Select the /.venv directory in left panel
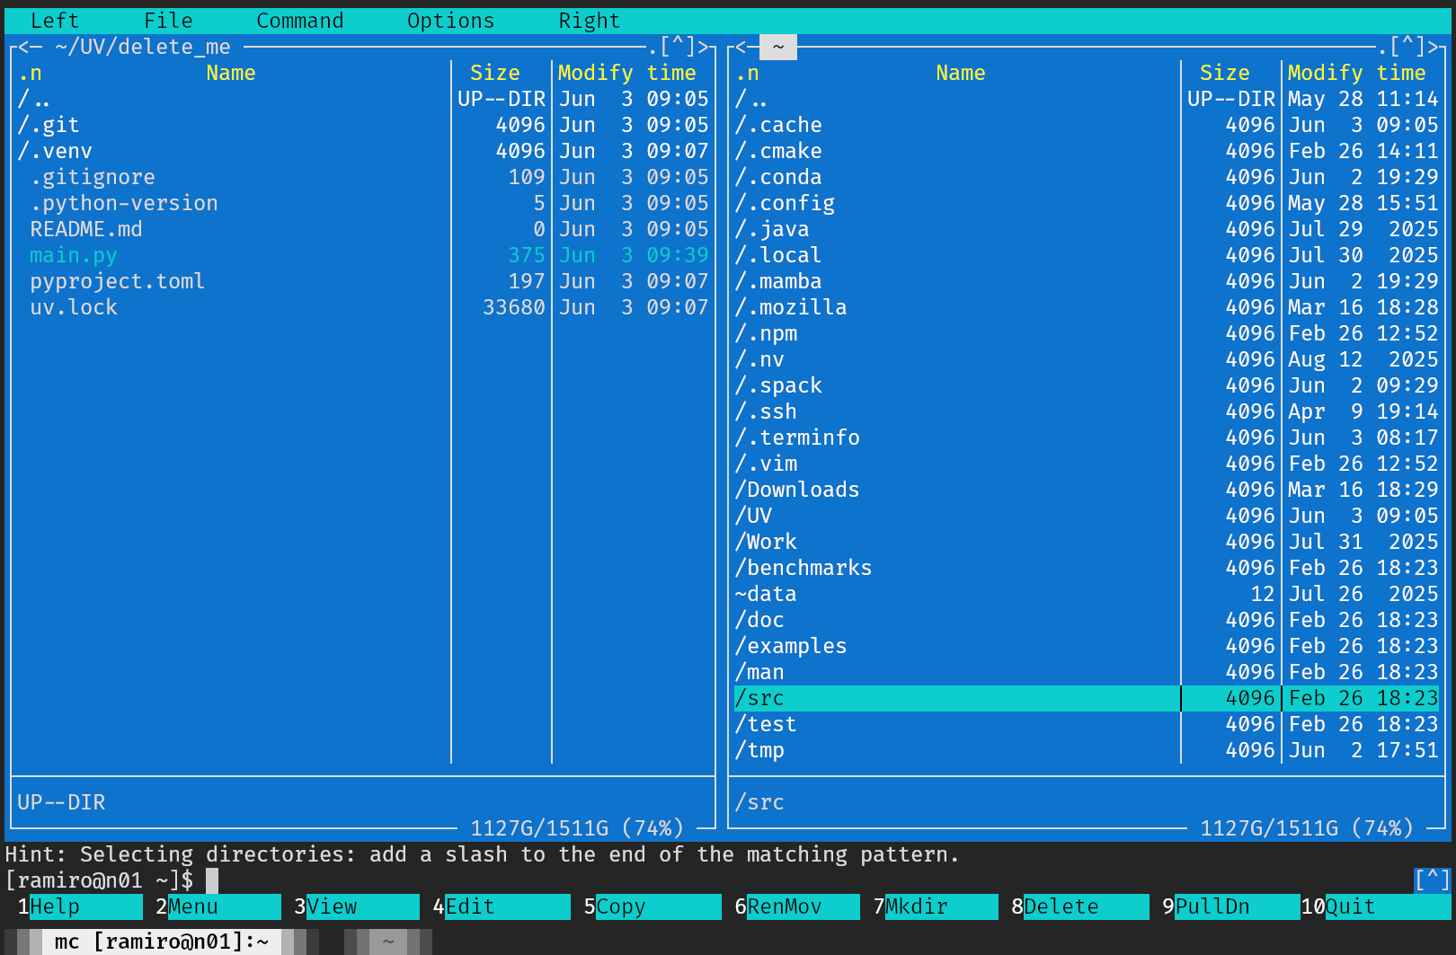The height and width of the screenshot is (955, 1456). tap(363, 151)
